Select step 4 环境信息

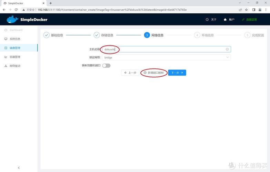(204, 35)
